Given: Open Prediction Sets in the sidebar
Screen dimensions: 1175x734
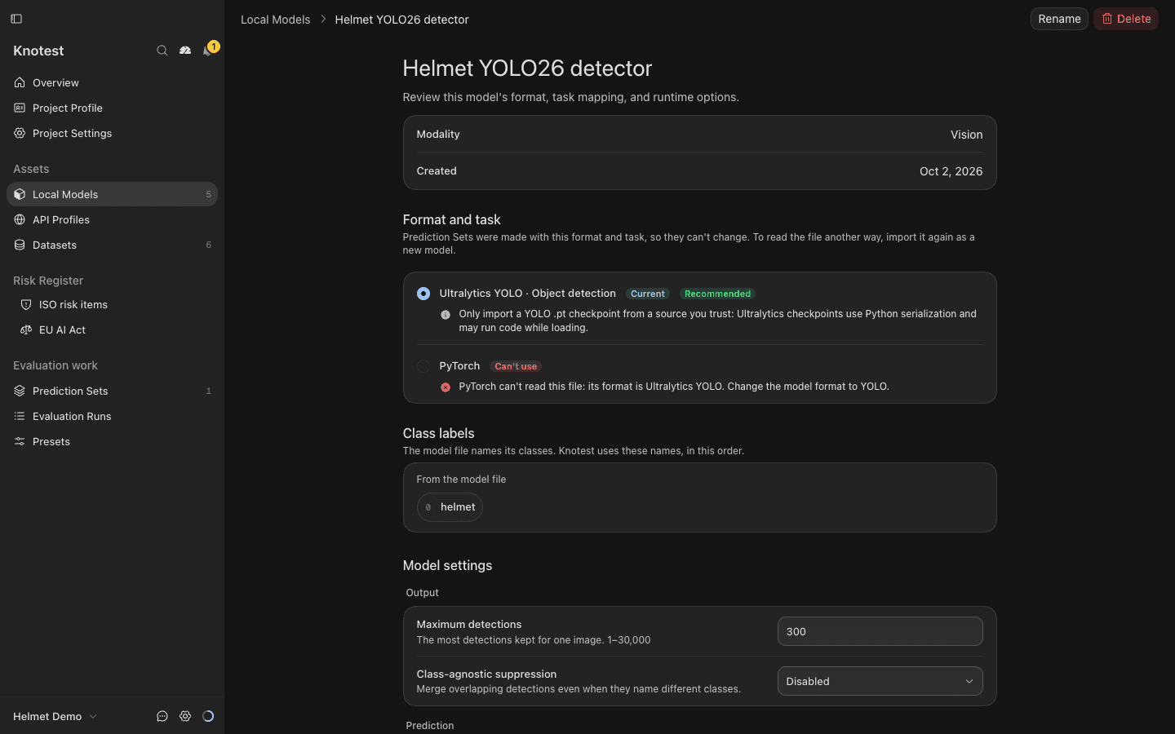Looking at the screenshot, I should click(112, 391).
